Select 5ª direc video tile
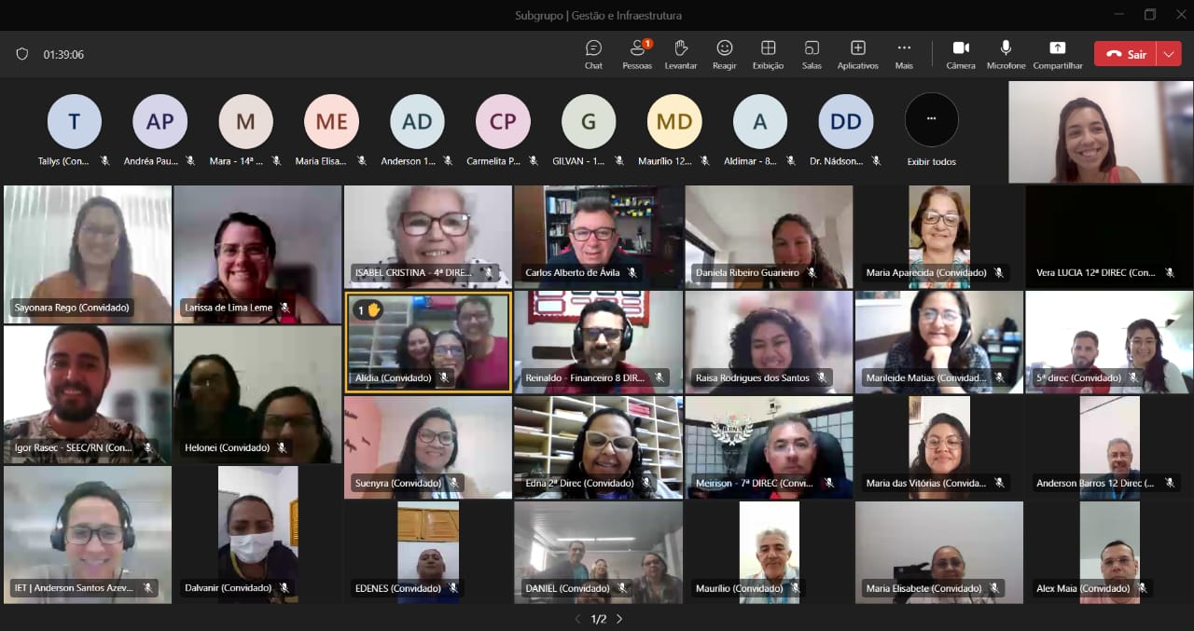Image resolution: width=1194 pixels, height=631 pixels. pyautogui.click(x=1109, y=342)
